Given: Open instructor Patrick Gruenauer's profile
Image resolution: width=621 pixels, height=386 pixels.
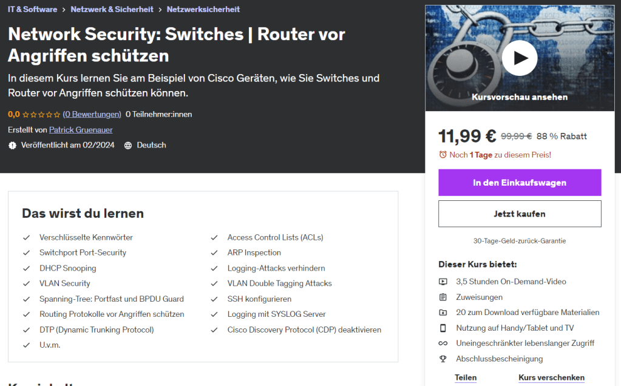Looking at the screenshot, I should point(81,130).
